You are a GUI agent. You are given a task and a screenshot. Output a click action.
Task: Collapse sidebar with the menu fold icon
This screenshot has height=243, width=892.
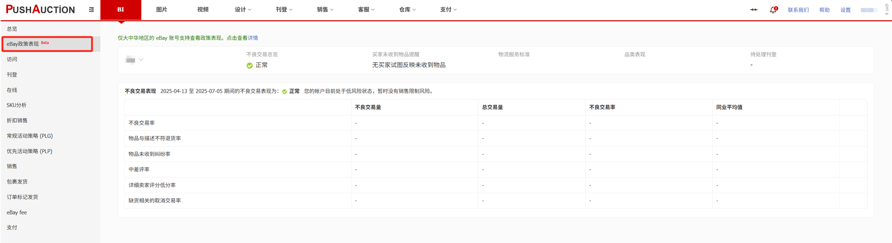[x=91, y=10]
